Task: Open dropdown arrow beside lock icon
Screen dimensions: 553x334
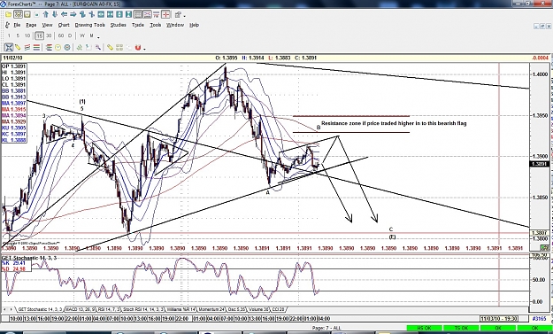Action: pos(185,16)
